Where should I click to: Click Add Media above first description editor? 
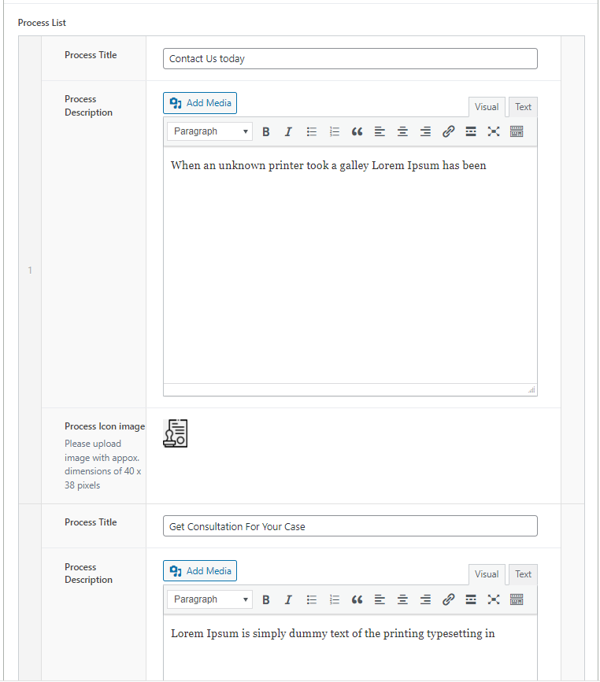pos(200,103)
